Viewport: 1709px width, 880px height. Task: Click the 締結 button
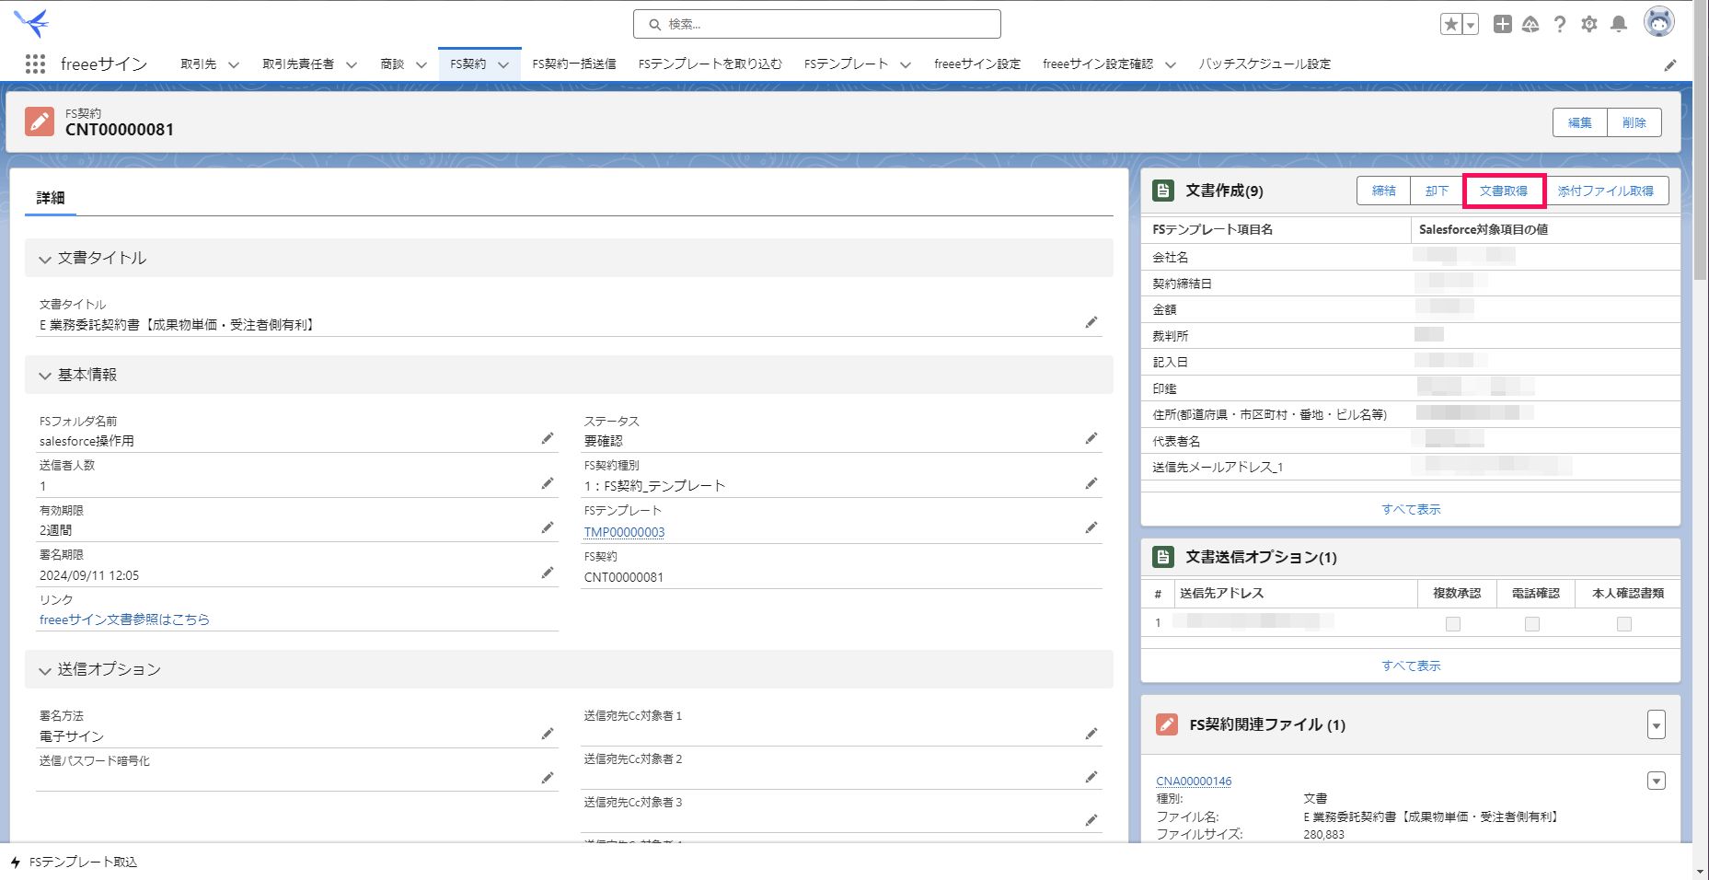tap(1384, 191)
